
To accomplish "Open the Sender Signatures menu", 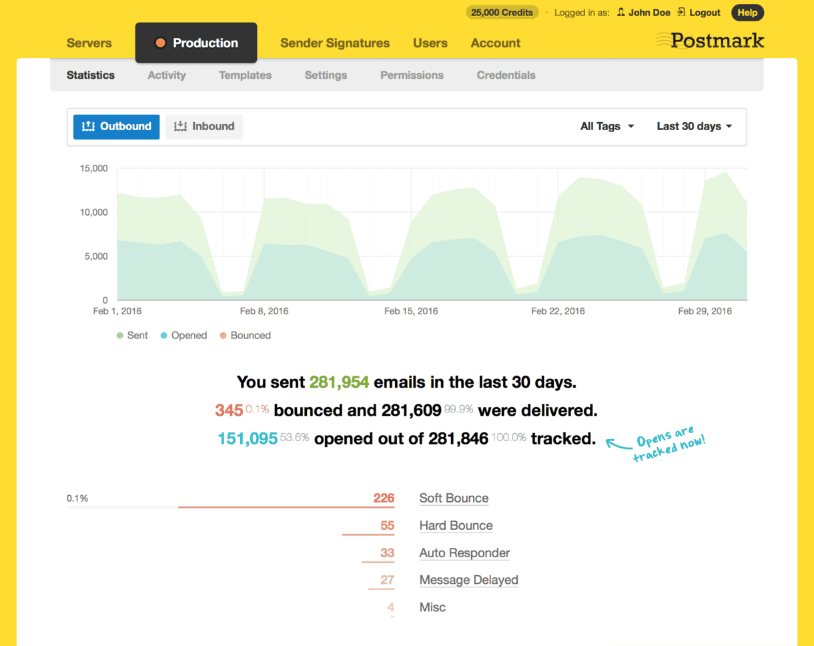I will [335, 43].
